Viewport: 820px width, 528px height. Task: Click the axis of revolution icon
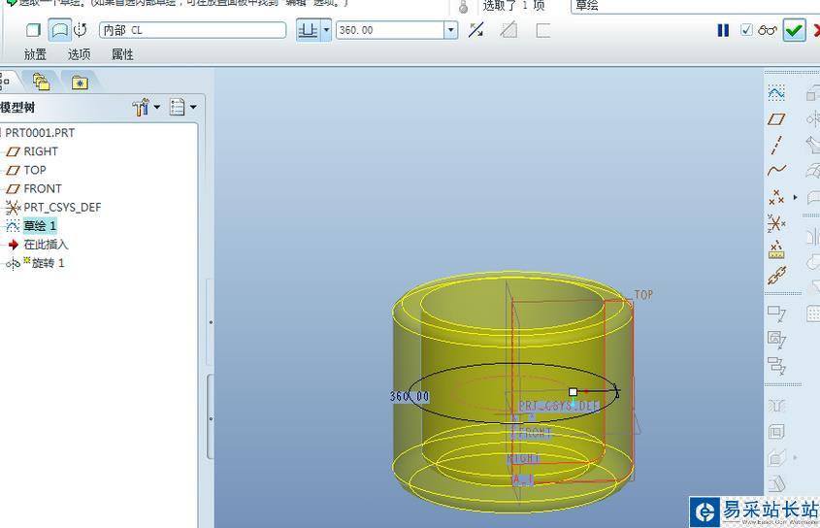(80, 30)
